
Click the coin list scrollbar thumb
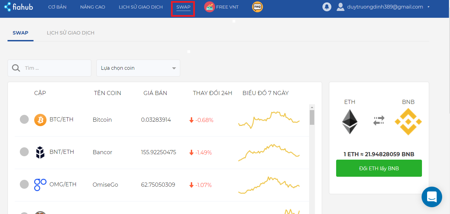(x=312, y=117)
